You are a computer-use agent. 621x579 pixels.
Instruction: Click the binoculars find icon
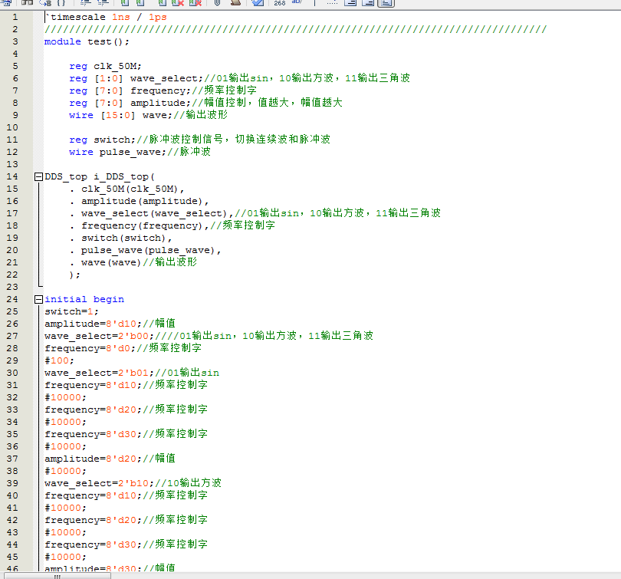(x=27, y=3)
